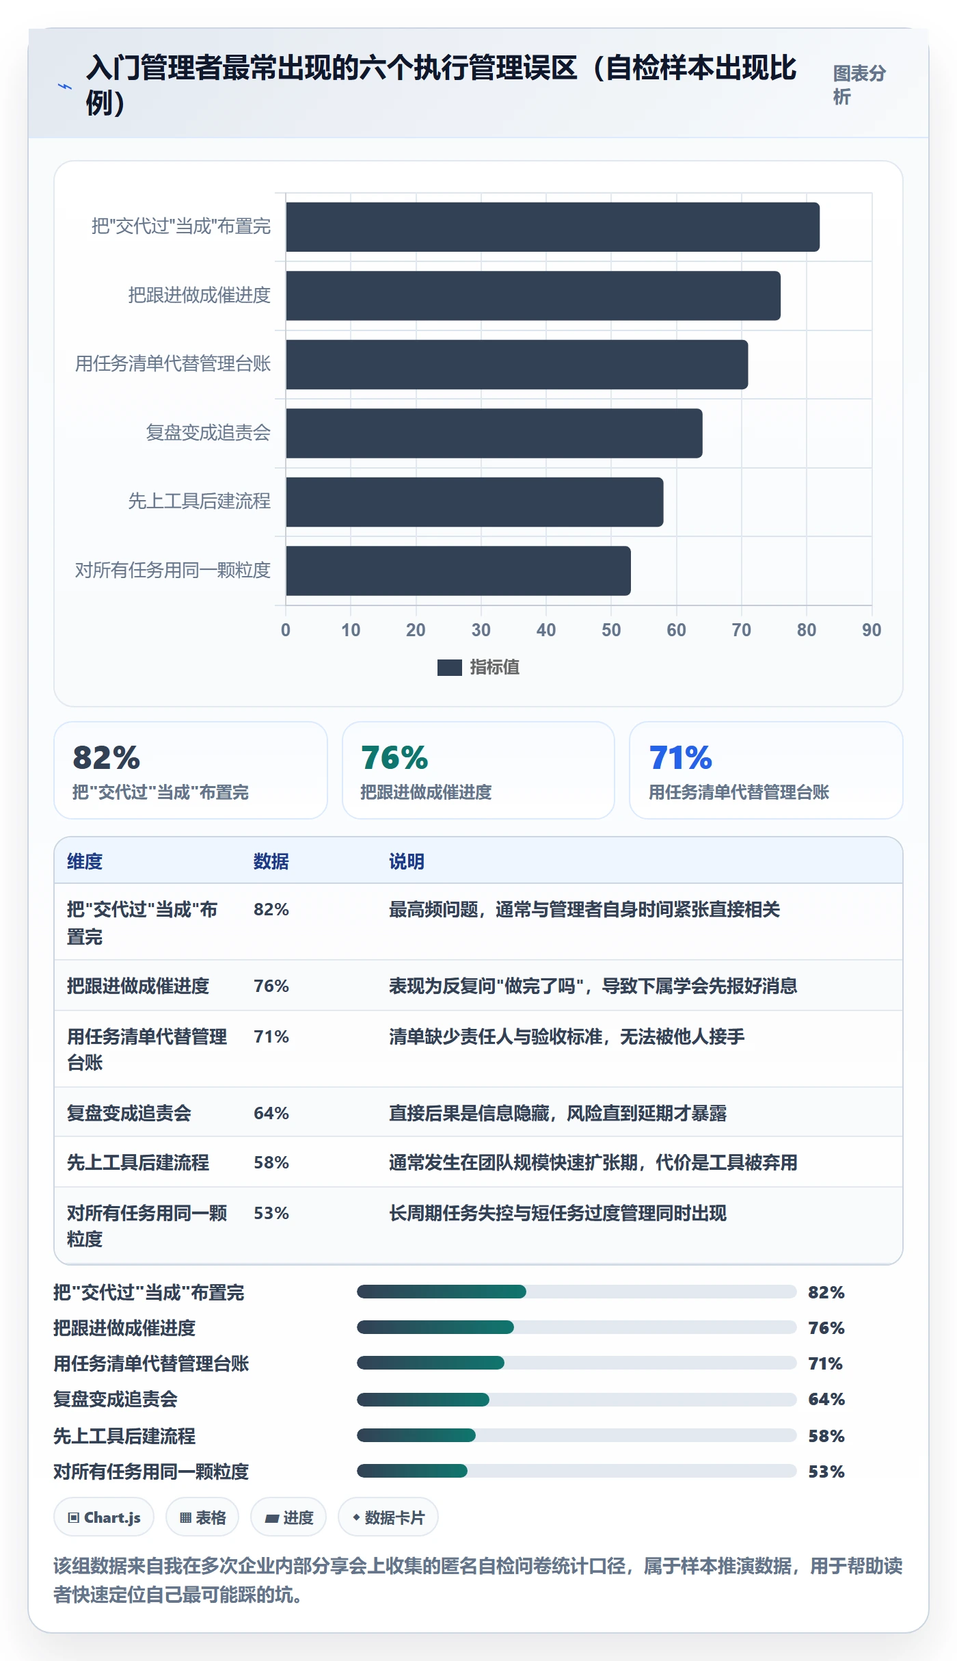Click the 说明 table column header

click(x=407, y=861)
